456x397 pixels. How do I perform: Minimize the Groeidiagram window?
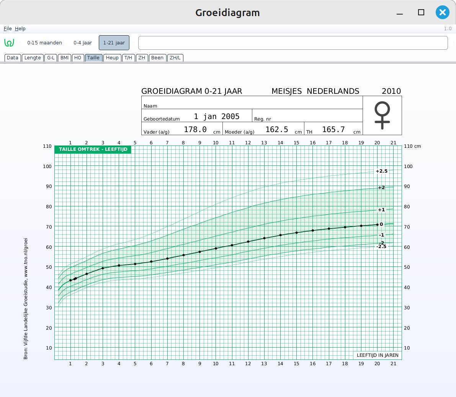[x=400, y=13]
